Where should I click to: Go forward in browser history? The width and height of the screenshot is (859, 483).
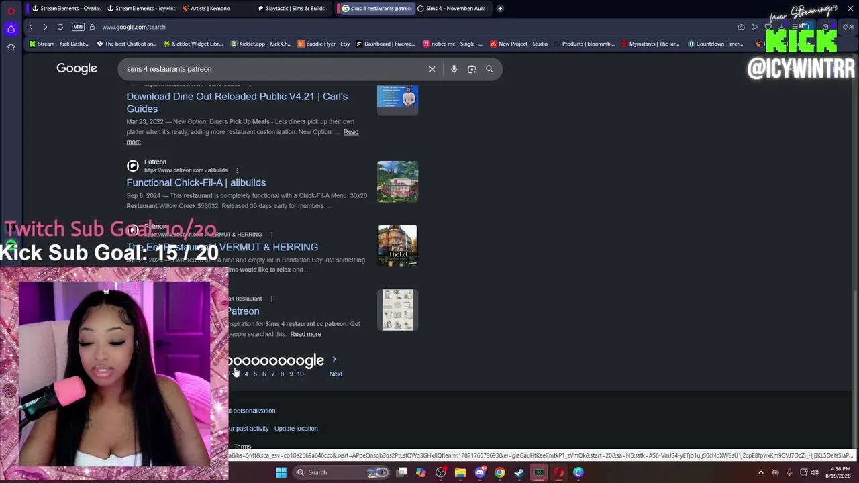click(x=45, y=27)
